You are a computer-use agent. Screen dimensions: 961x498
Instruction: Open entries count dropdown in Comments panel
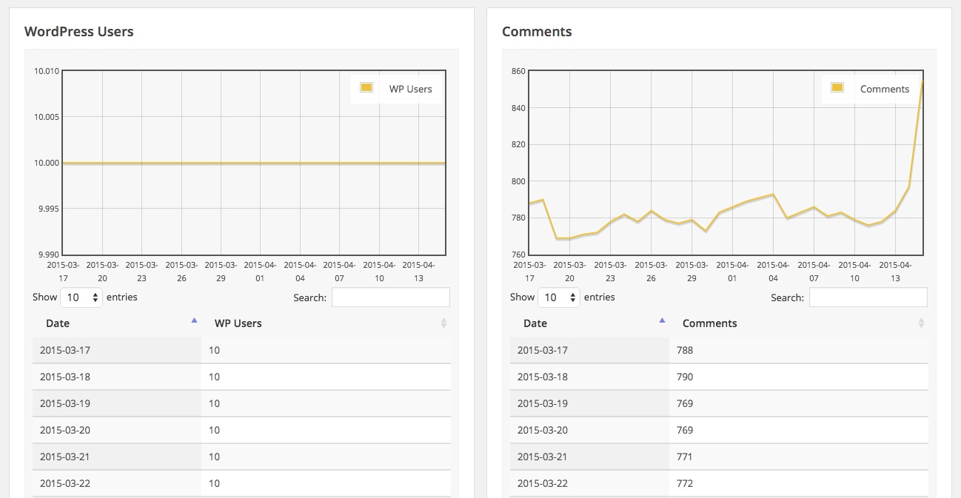pos(560,297)
